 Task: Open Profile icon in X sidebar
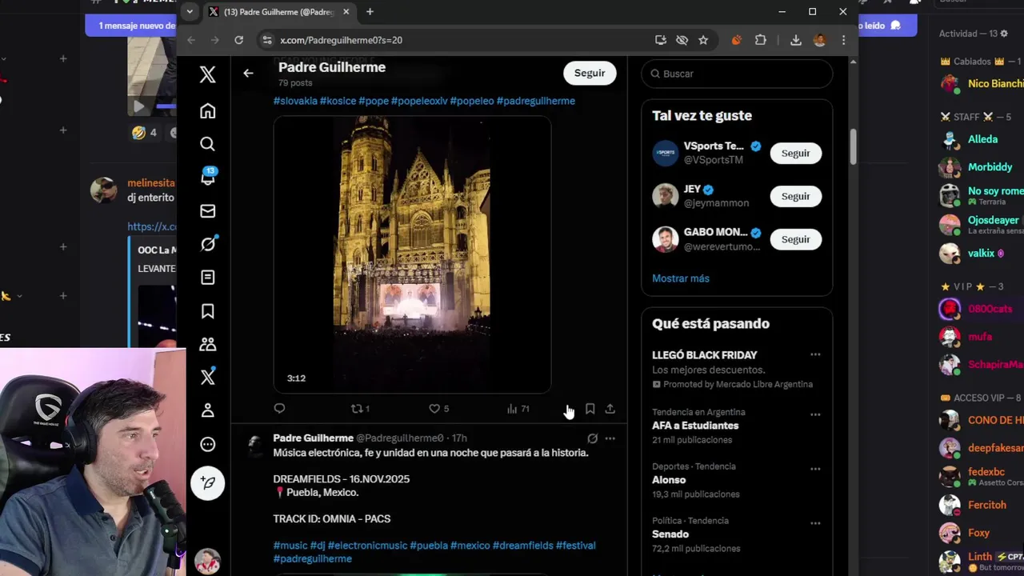tap(208, 410)
